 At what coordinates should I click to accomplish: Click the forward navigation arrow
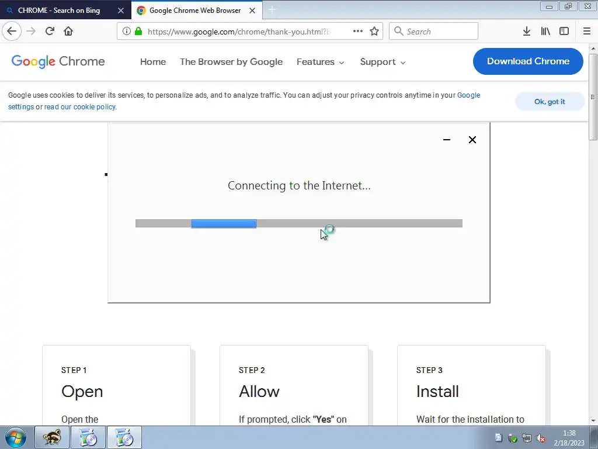(x=31, y=31)
